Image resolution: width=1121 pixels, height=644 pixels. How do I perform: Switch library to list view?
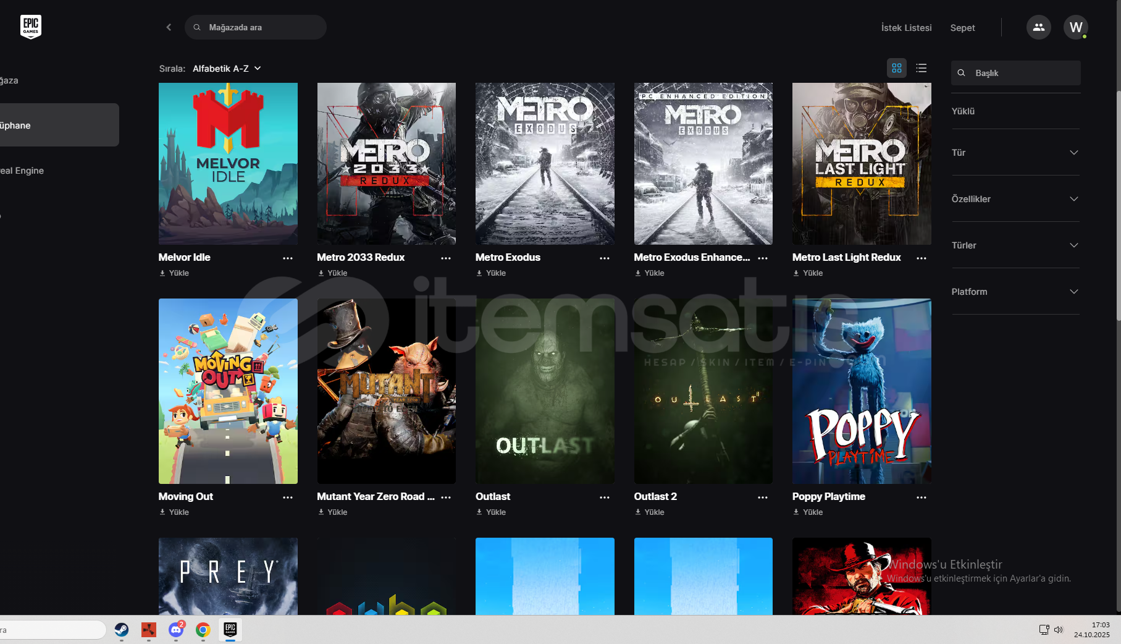(x=921, y=68)
